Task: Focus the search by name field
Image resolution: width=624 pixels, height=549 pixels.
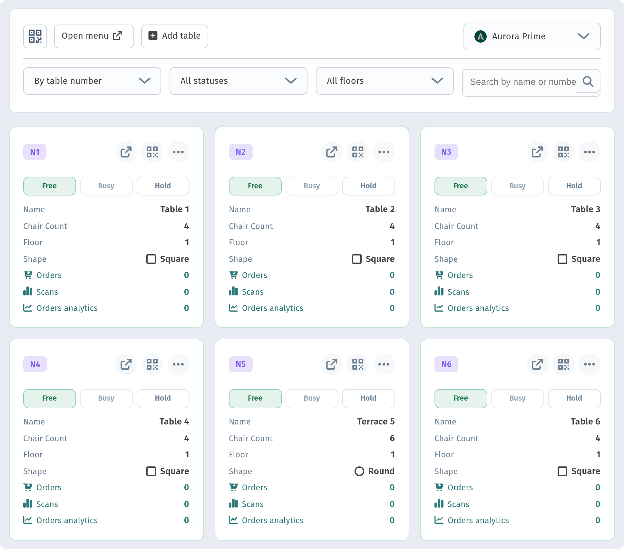Action: click(523, 82)
